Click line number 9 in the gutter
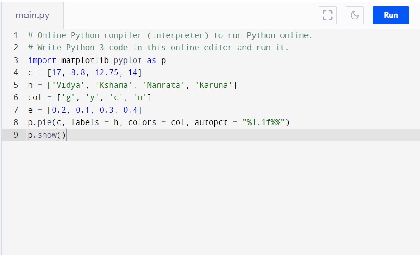This screenshot has height=255, width=420. pos(16,135)
